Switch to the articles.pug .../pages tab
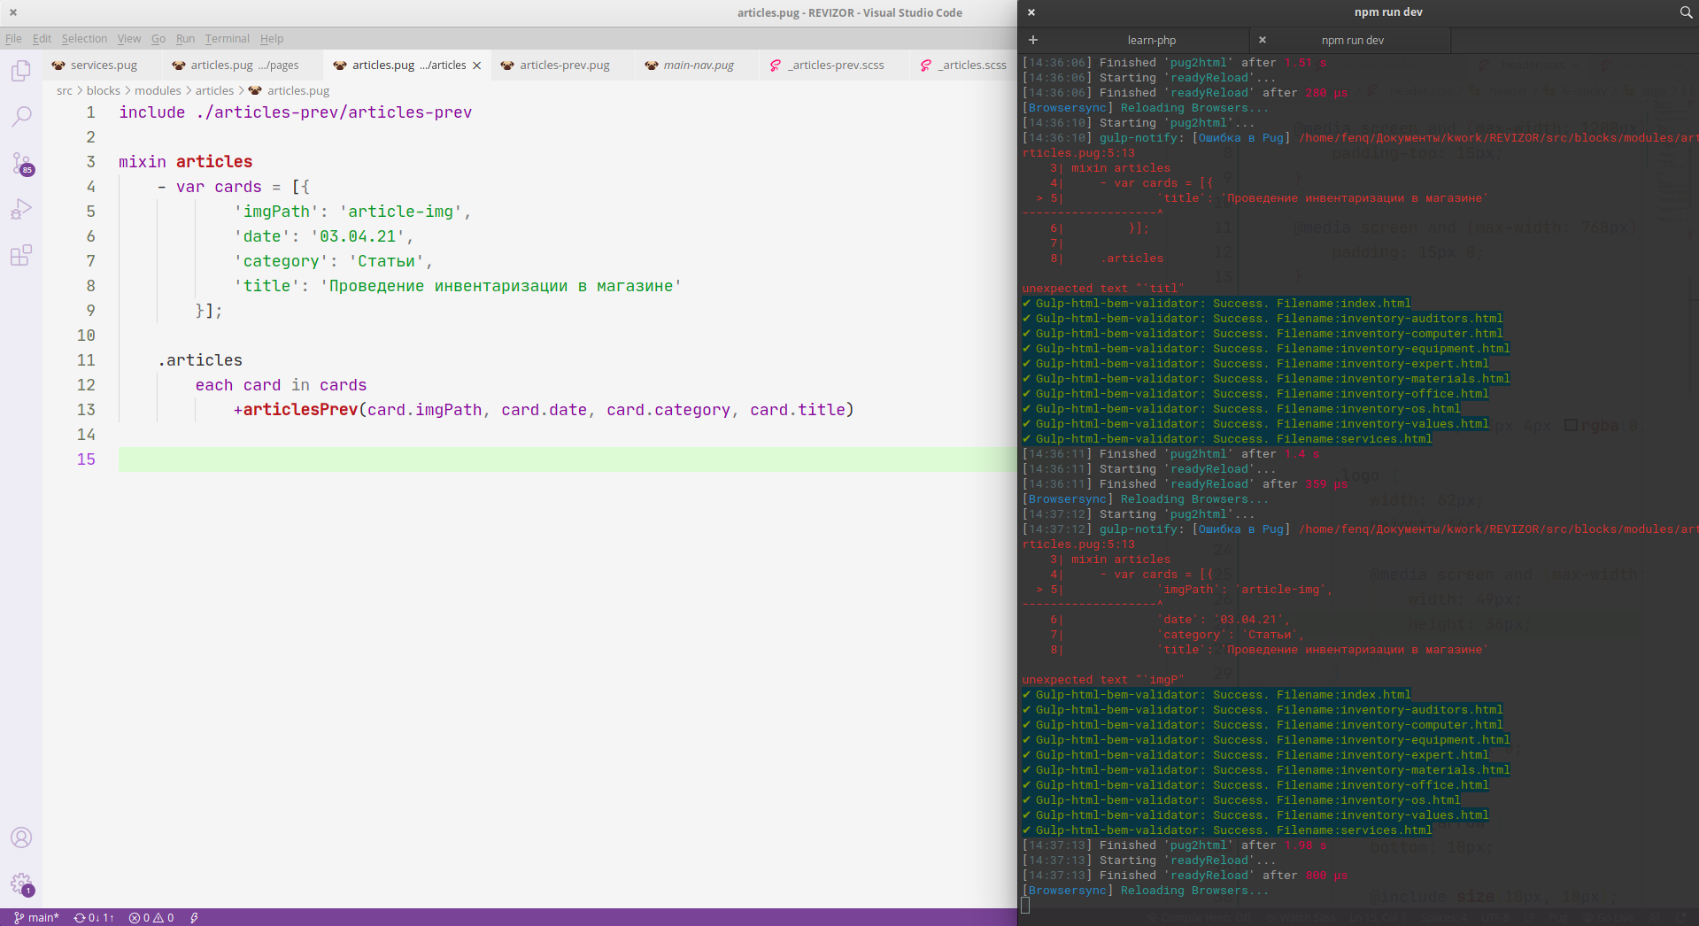This screenshot has height=926, width=1699. click(243, 66)
